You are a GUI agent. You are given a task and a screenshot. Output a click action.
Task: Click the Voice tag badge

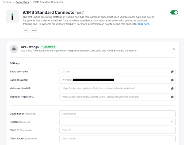click(34, 31)
